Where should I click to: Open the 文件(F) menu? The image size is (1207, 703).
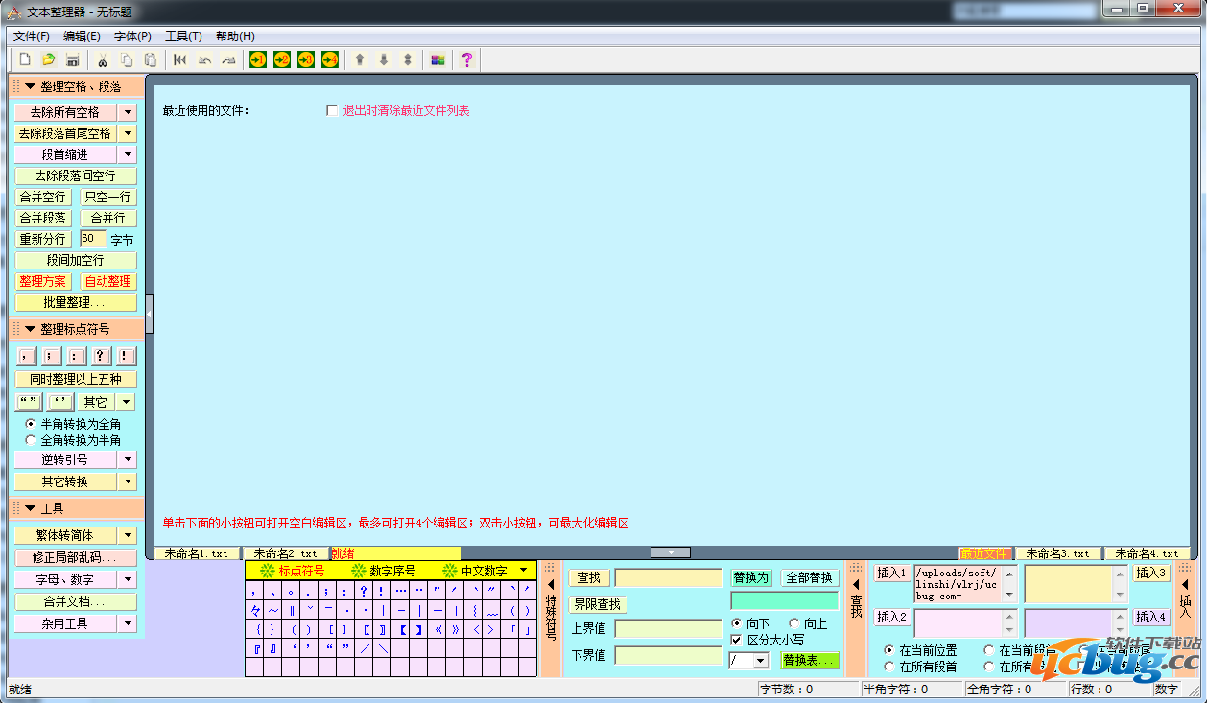tap(32, 36)
